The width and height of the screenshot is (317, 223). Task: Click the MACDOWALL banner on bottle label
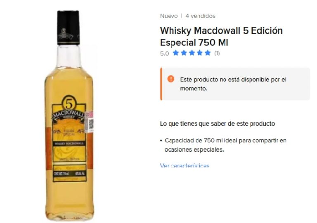[x=69, y=115]
